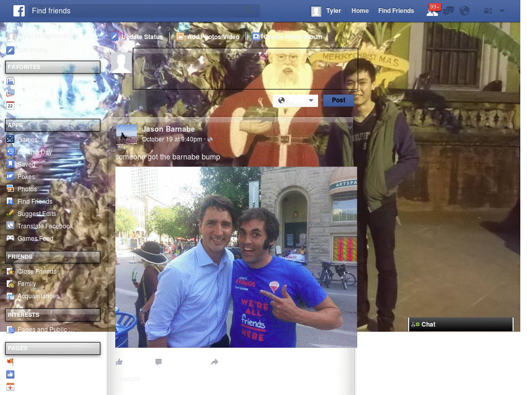Open the privacy shortcuts lock icon
This screenshot has height=395, width=527.
(488, 11)
